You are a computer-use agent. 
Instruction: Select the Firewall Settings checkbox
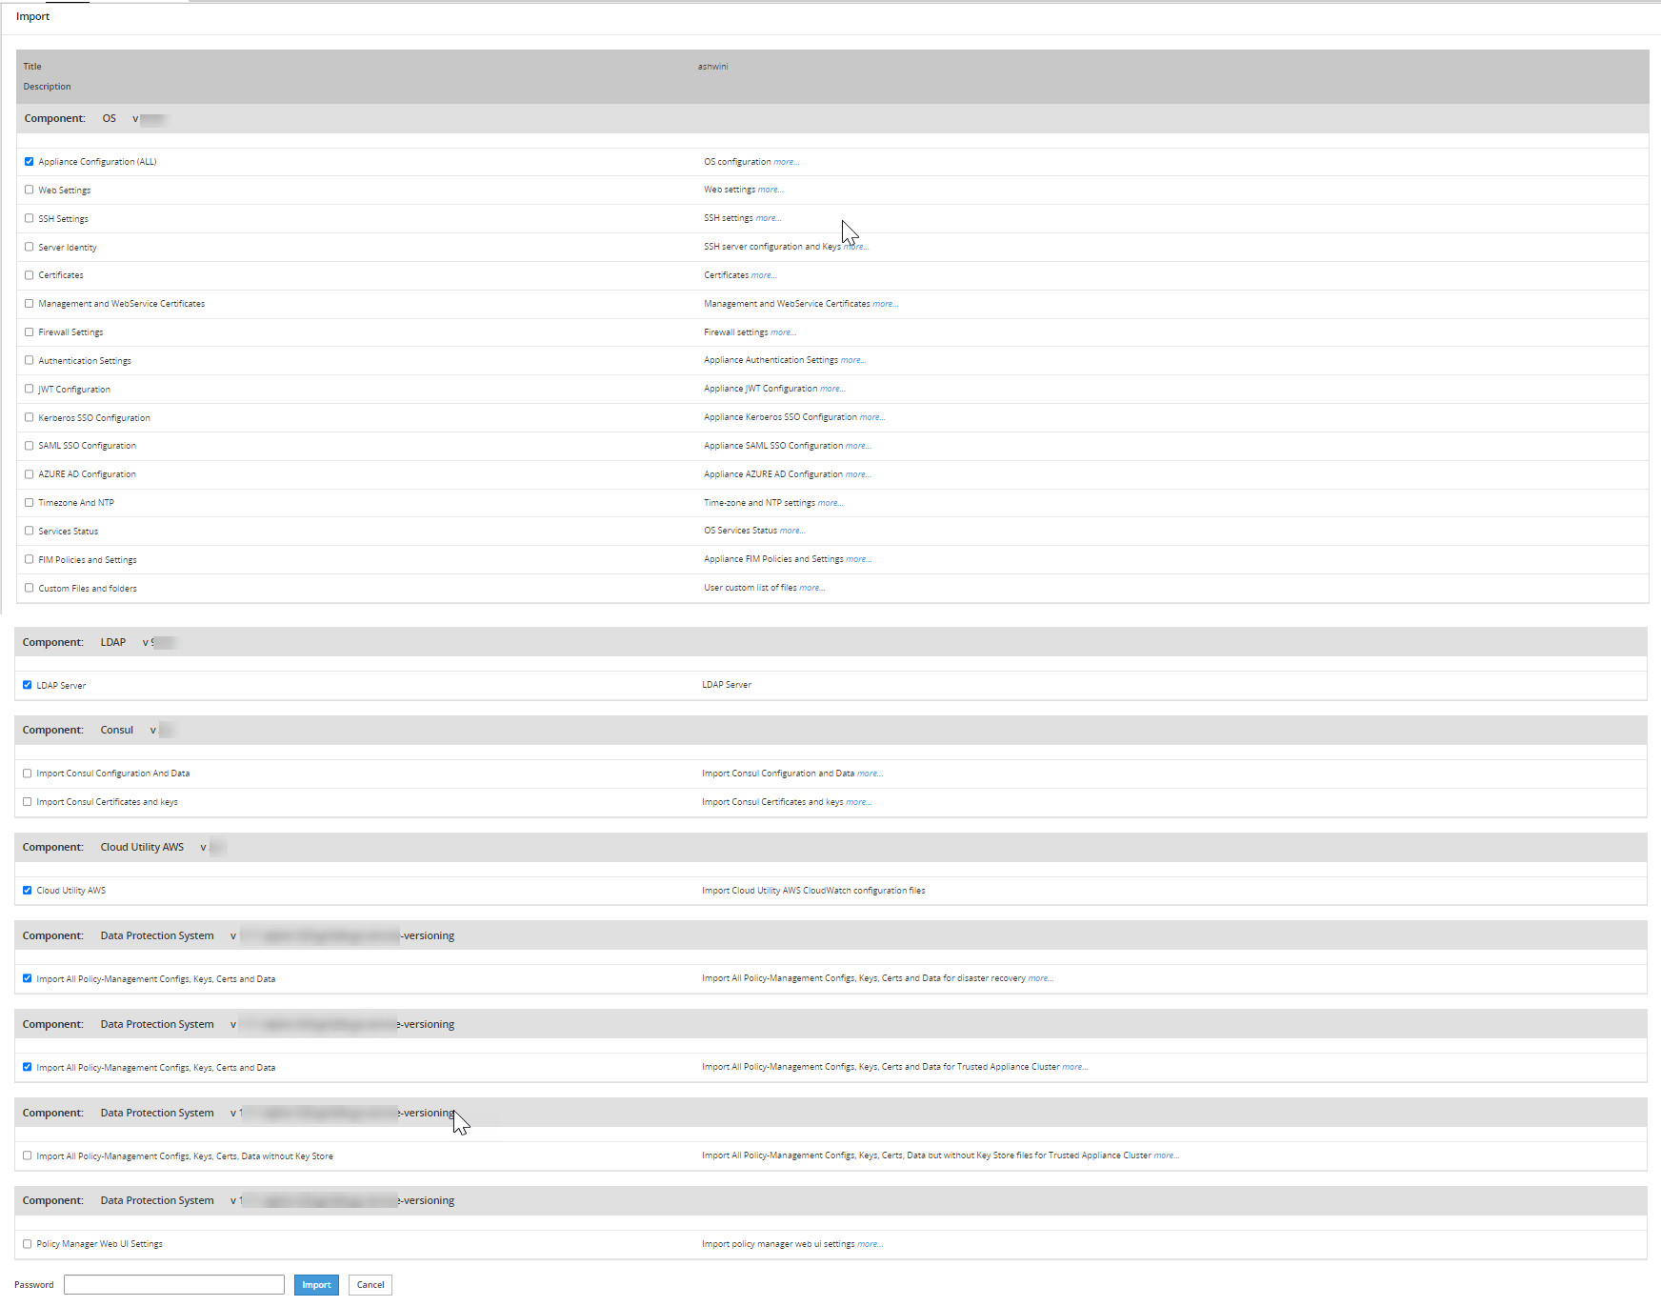29,332
